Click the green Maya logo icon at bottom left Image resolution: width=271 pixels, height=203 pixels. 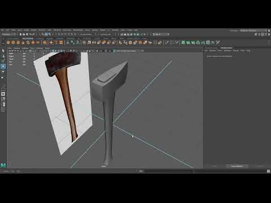3,165
